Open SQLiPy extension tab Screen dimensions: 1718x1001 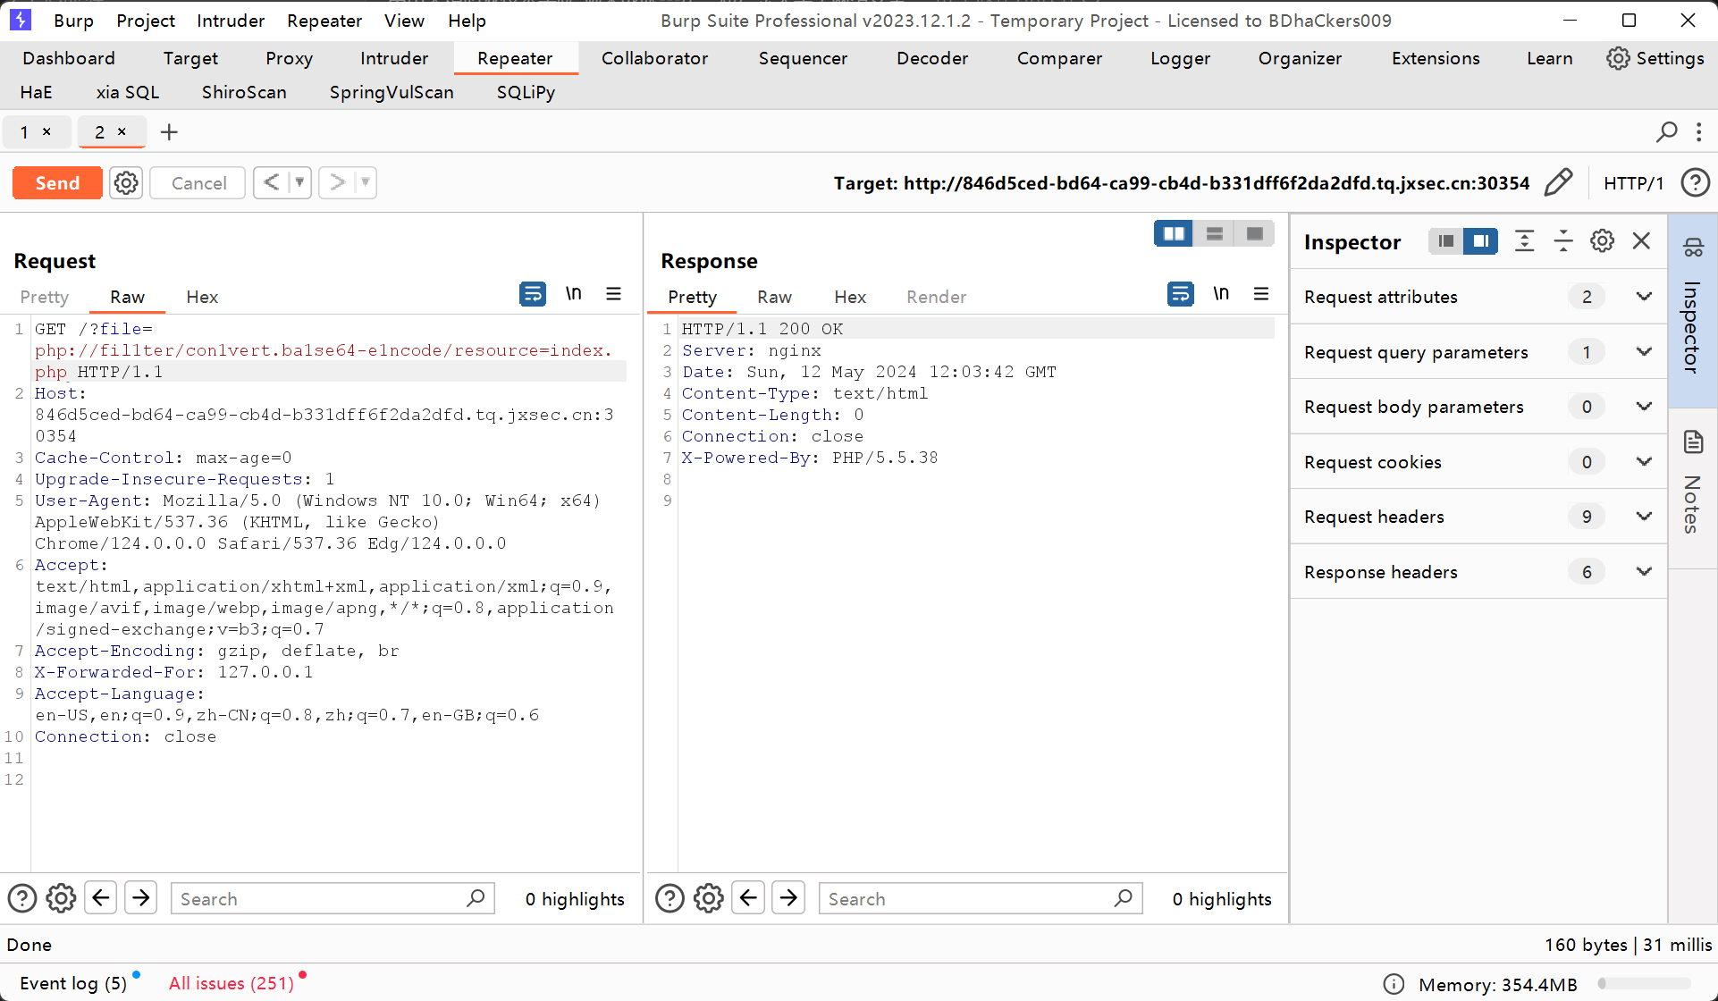pos(526,92)
